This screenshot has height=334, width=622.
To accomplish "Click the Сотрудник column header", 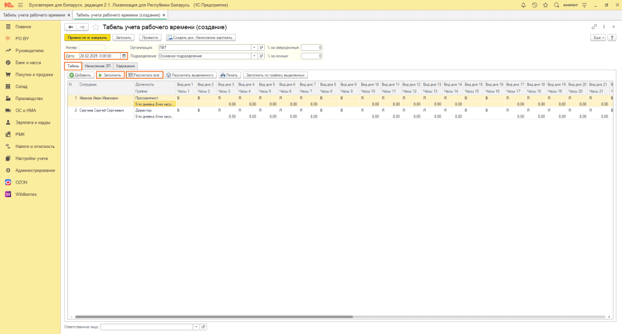I will point(106,85).
